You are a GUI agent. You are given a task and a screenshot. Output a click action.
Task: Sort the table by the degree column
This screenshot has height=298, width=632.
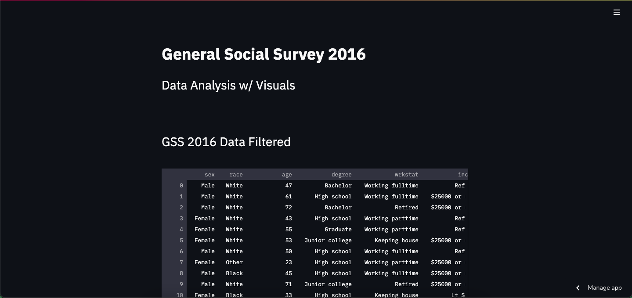pos(341,174)
